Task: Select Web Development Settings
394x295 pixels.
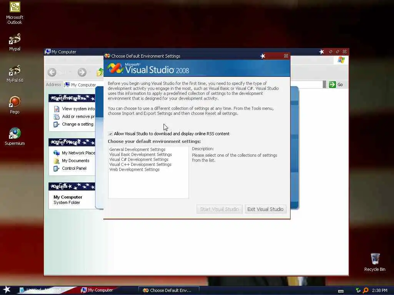Action: (x=134, y=169)
